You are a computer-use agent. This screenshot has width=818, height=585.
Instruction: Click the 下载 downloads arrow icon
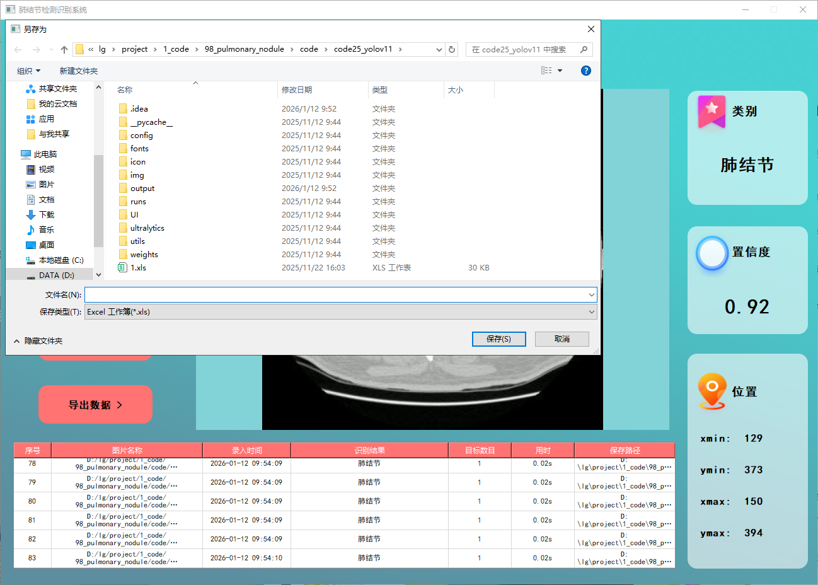[31, 215]
